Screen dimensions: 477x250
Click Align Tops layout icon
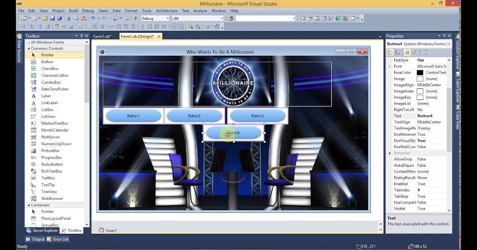(56, 26)
